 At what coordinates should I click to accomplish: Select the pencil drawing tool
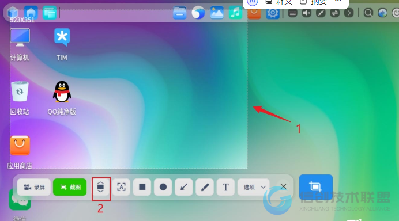point(205,187)
